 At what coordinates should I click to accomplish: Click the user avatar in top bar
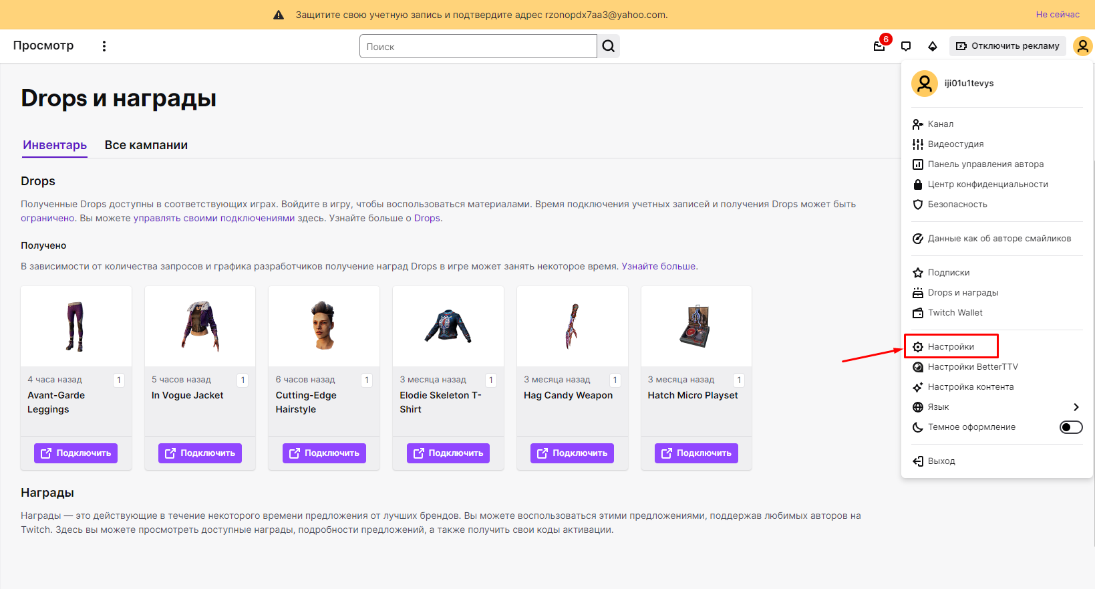[1082, 46]
